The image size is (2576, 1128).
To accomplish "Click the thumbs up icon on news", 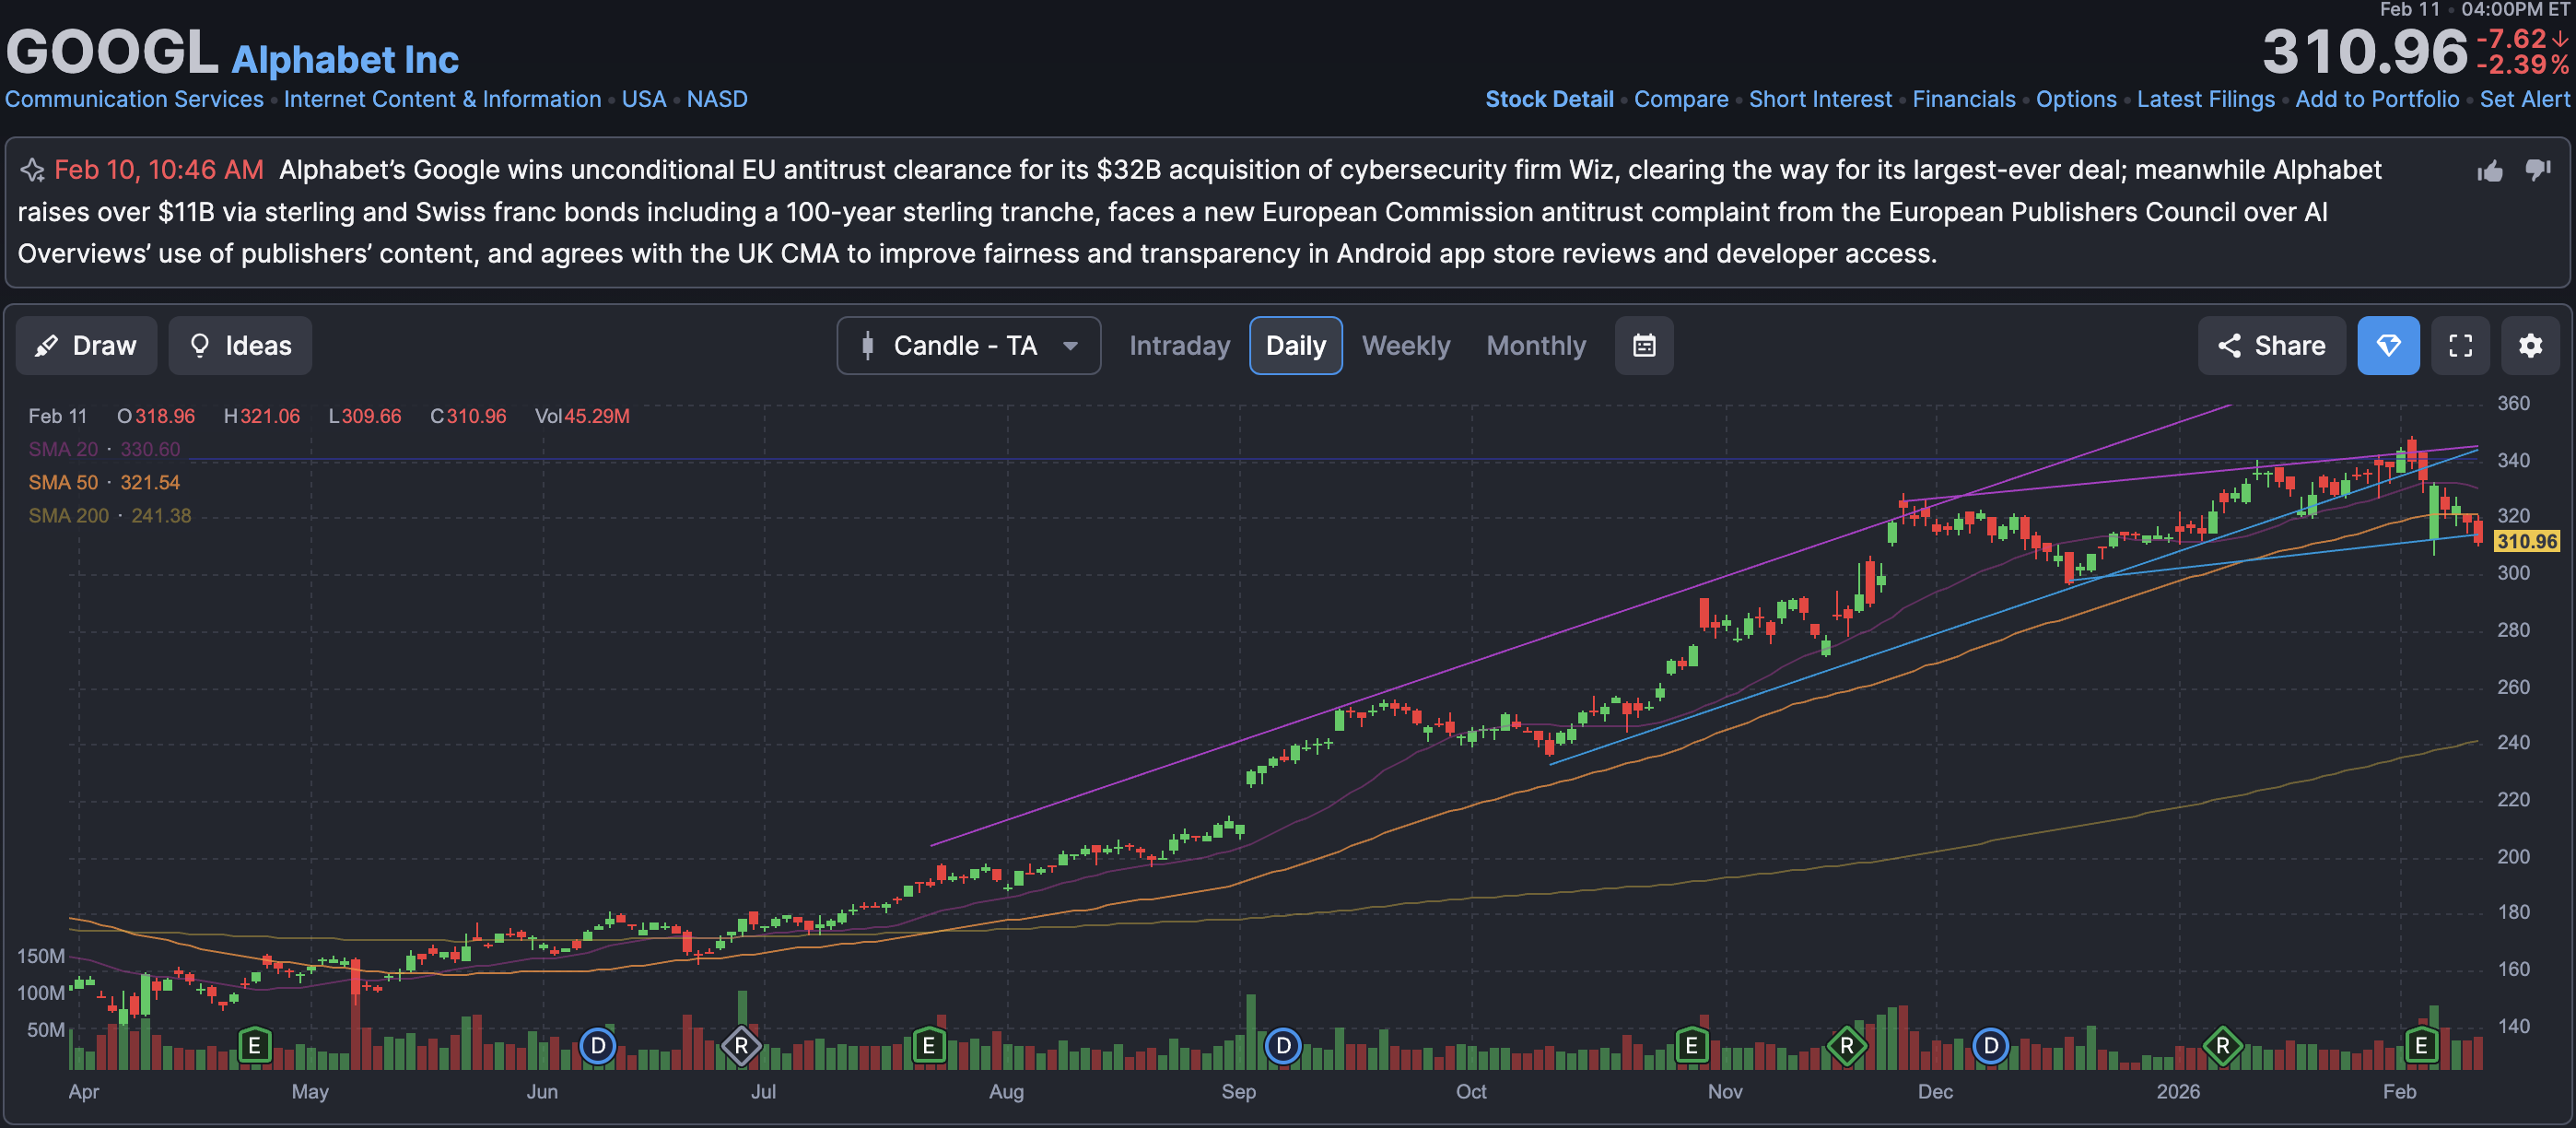I will 2489,171.
